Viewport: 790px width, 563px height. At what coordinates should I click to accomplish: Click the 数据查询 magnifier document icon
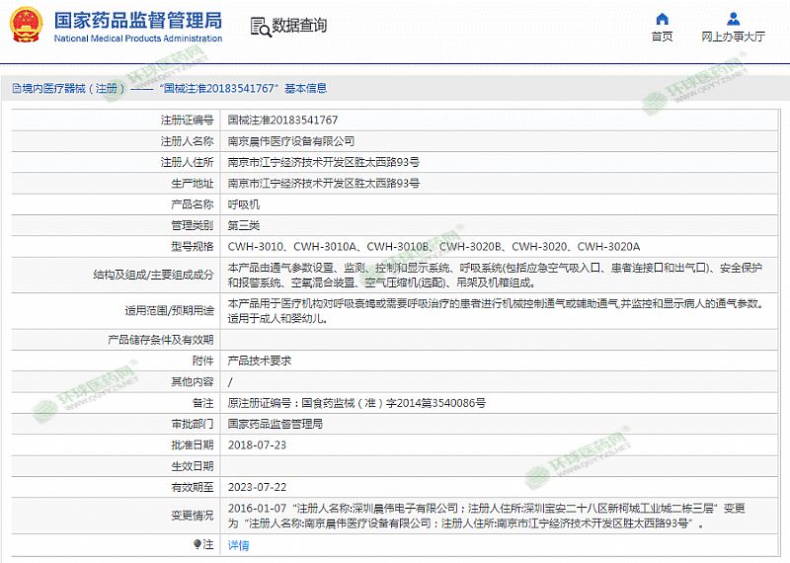click(x=259, y=26)
